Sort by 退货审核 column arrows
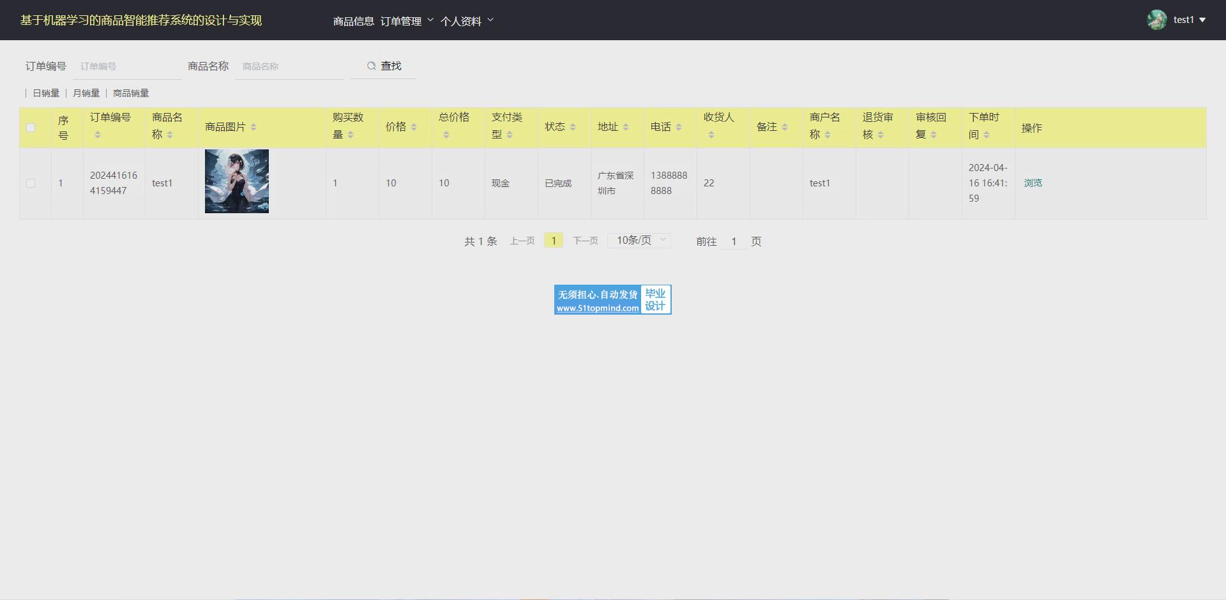The height and width of the screenshot is (600, 1226). (881, 135)
